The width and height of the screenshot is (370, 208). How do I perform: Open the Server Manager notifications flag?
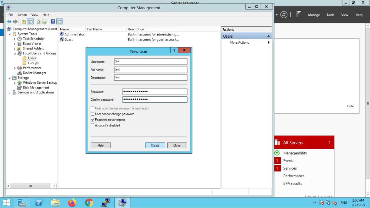299,14
